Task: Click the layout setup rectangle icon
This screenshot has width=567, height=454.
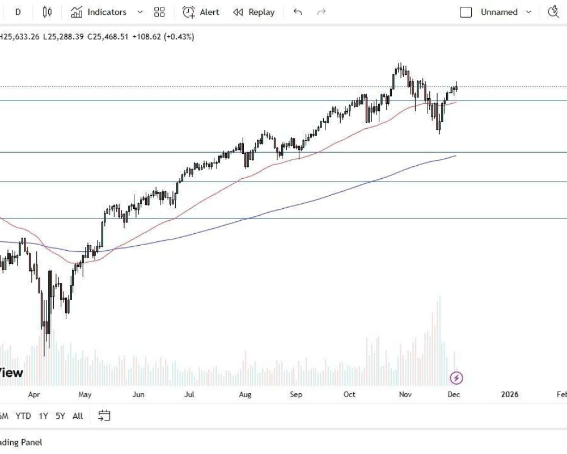Action: [x=466, y=12]
